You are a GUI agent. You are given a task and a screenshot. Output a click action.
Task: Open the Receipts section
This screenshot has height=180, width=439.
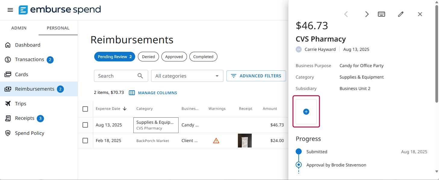(25, 118)
